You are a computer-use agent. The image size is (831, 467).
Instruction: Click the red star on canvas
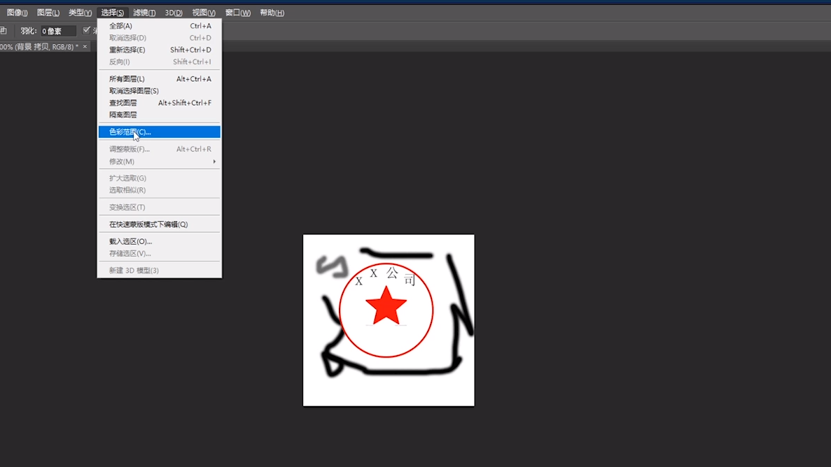(x=386, y=307)
